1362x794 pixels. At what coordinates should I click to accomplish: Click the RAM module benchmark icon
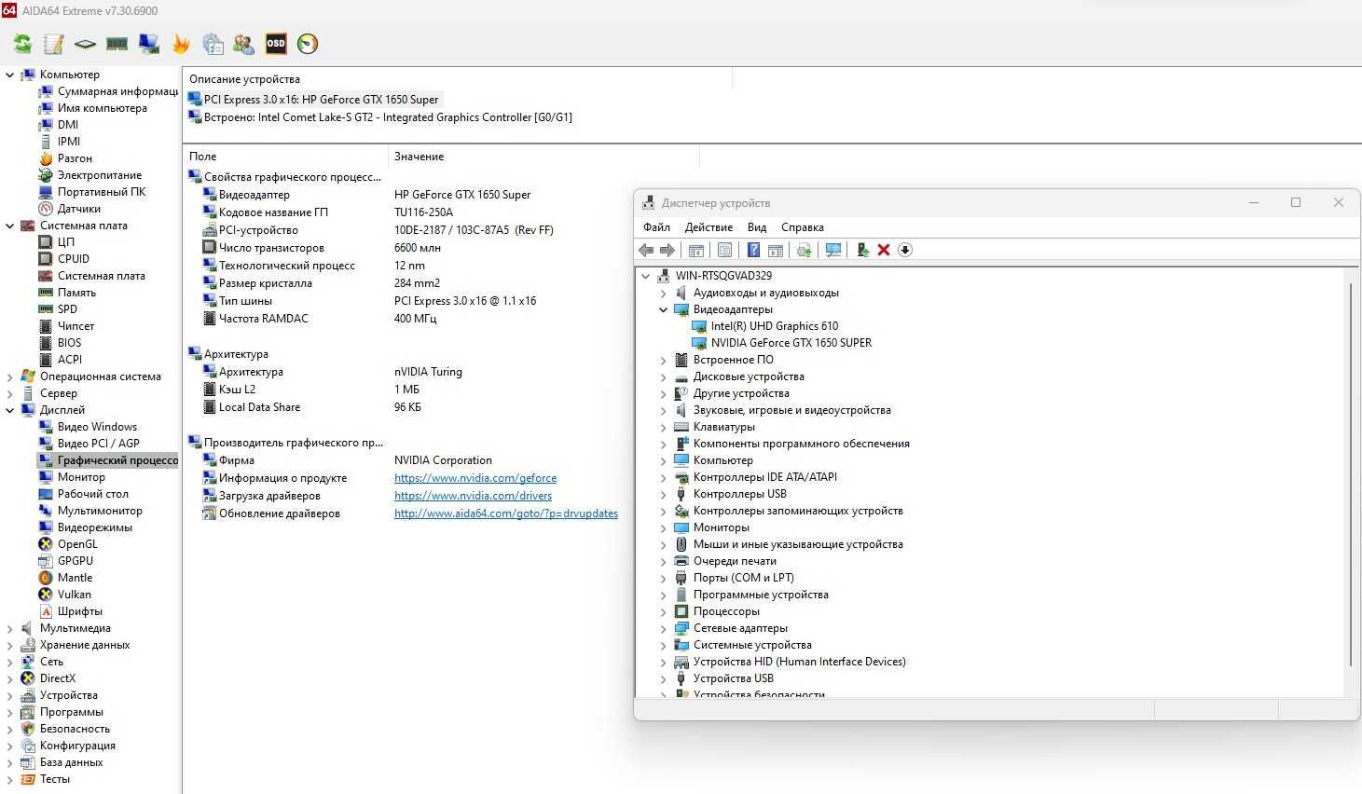click(117, 44)
